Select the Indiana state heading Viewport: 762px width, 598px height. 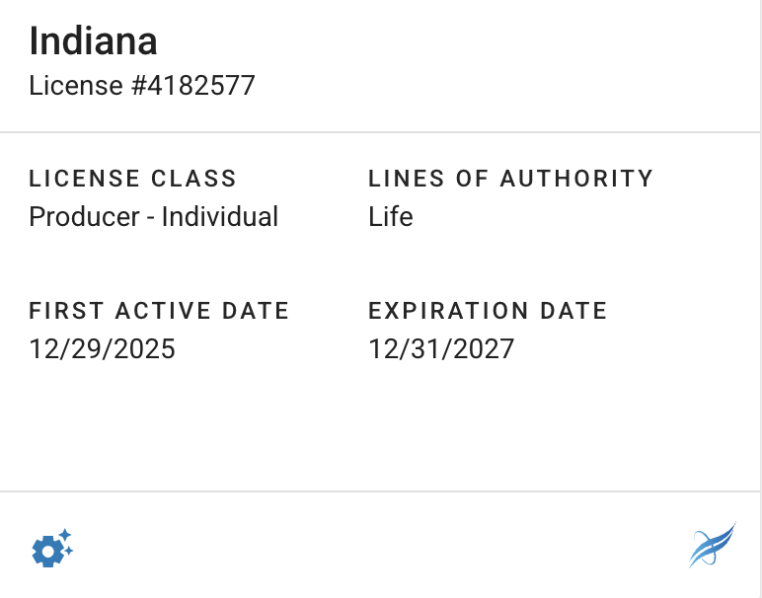tap(93, 41)
